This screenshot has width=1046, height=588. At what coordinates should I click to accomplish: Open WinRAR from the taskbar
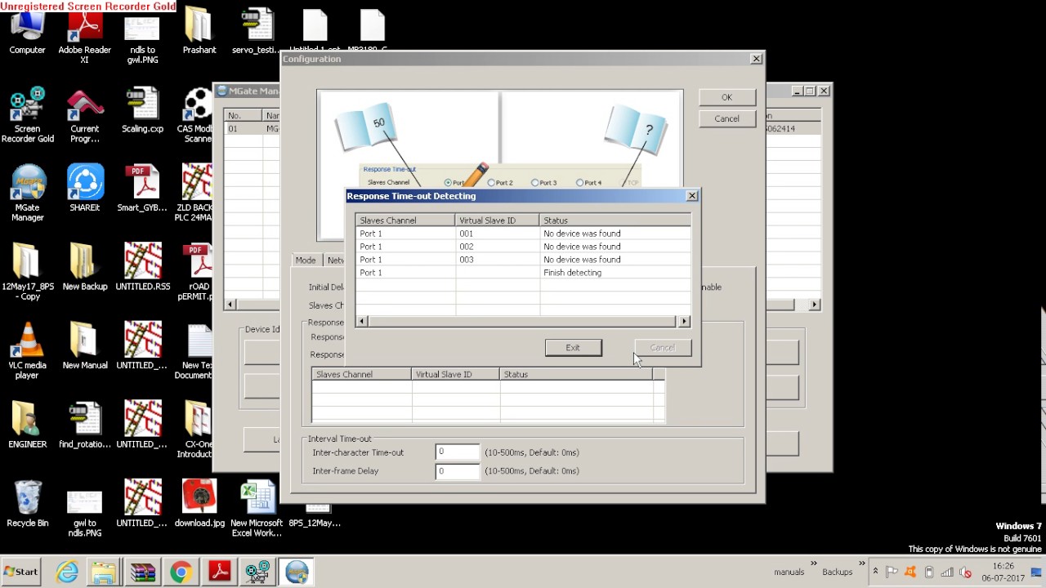click(142, 572)
